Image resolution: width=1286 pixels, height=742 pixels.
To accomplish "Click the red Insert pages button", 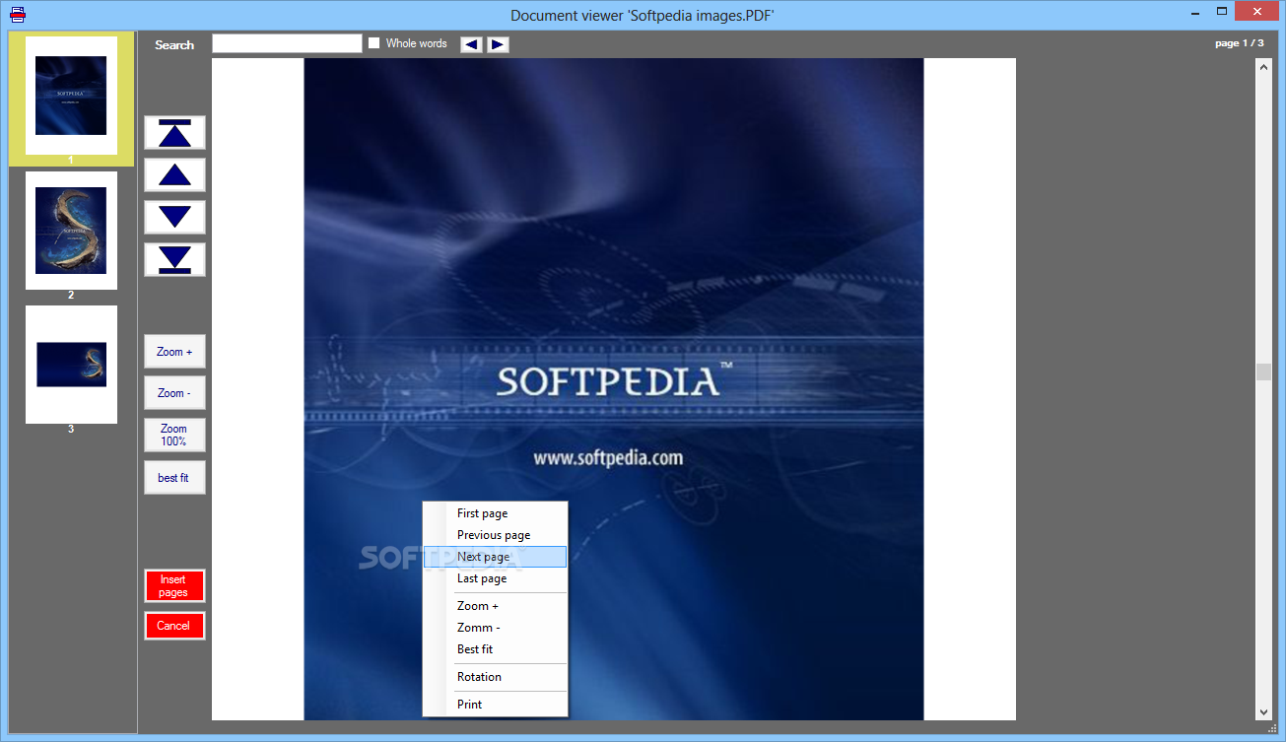I will click(x=174, y=586).
